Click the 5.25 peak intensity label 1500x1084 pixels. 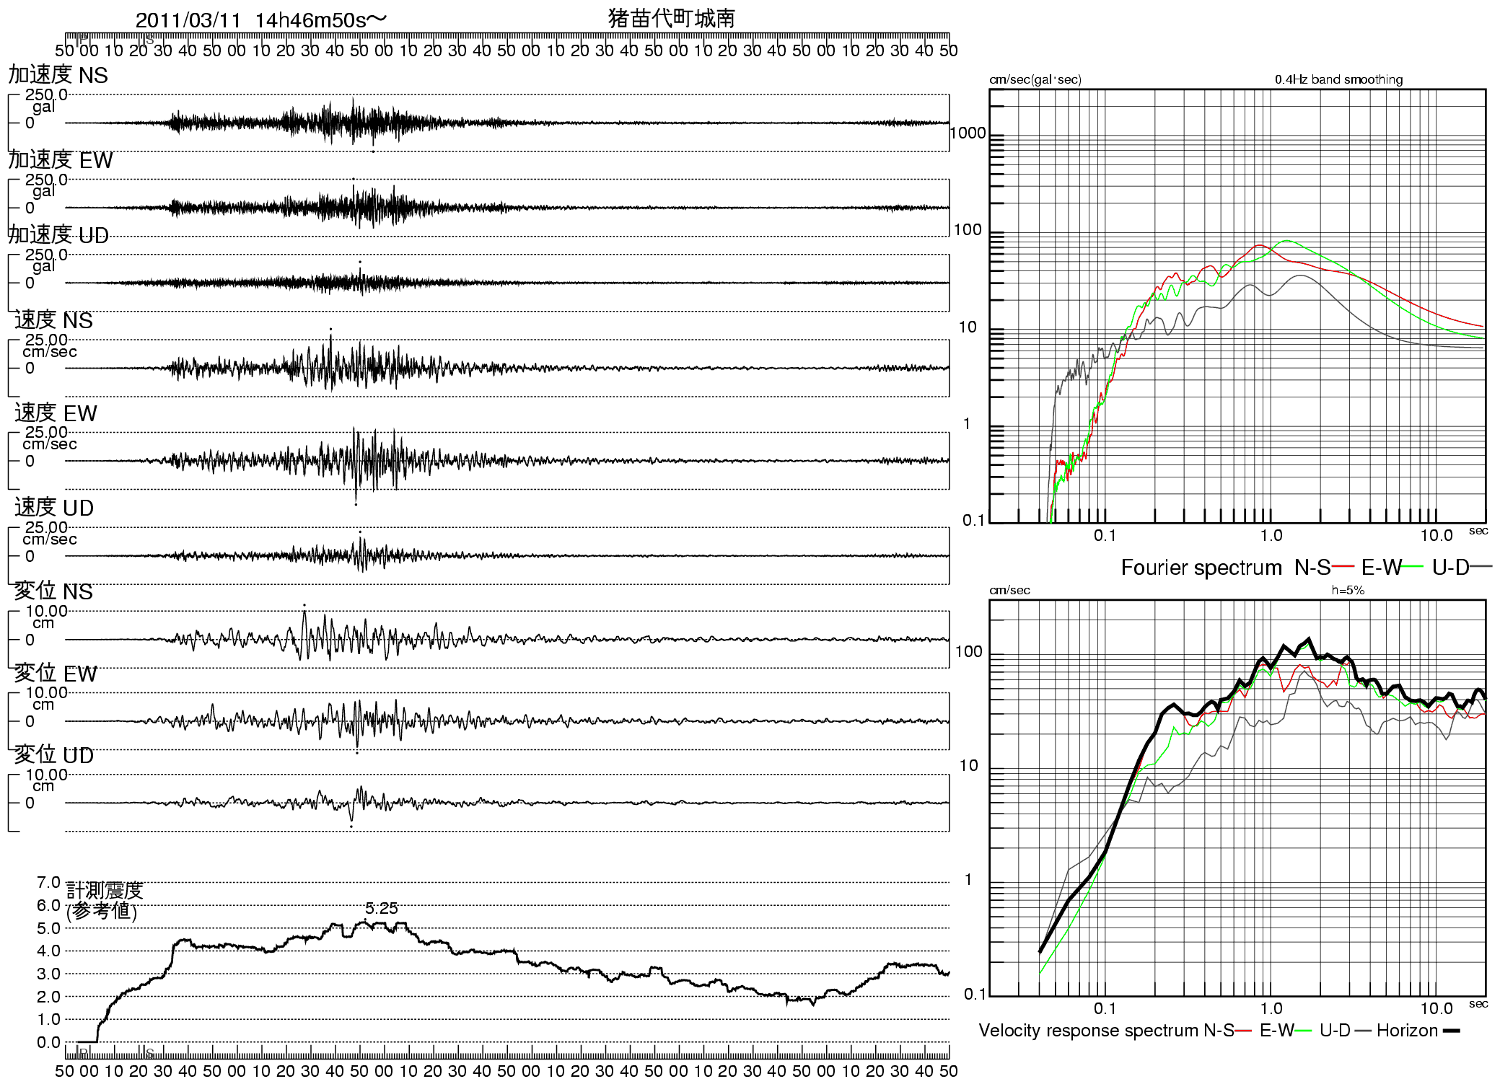[381, 908]
